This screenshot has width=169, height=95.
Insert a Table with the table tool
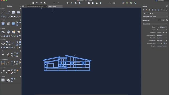coord(3,80)
